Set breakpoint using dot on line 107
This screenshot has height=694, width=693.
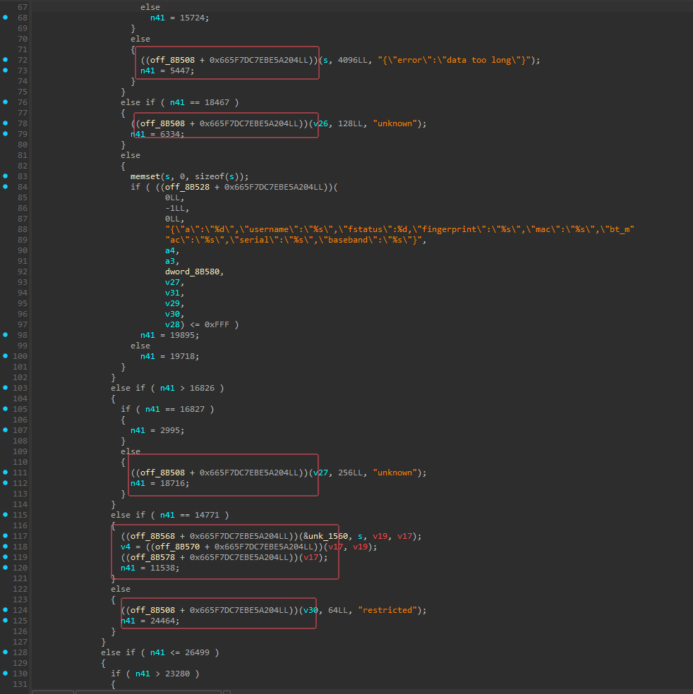point(6,430)
